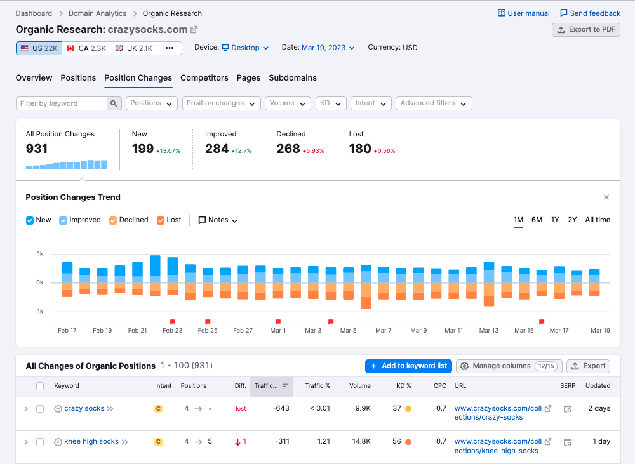Open the Notes dropdown
635x464 pixels.
pos(218,220)
